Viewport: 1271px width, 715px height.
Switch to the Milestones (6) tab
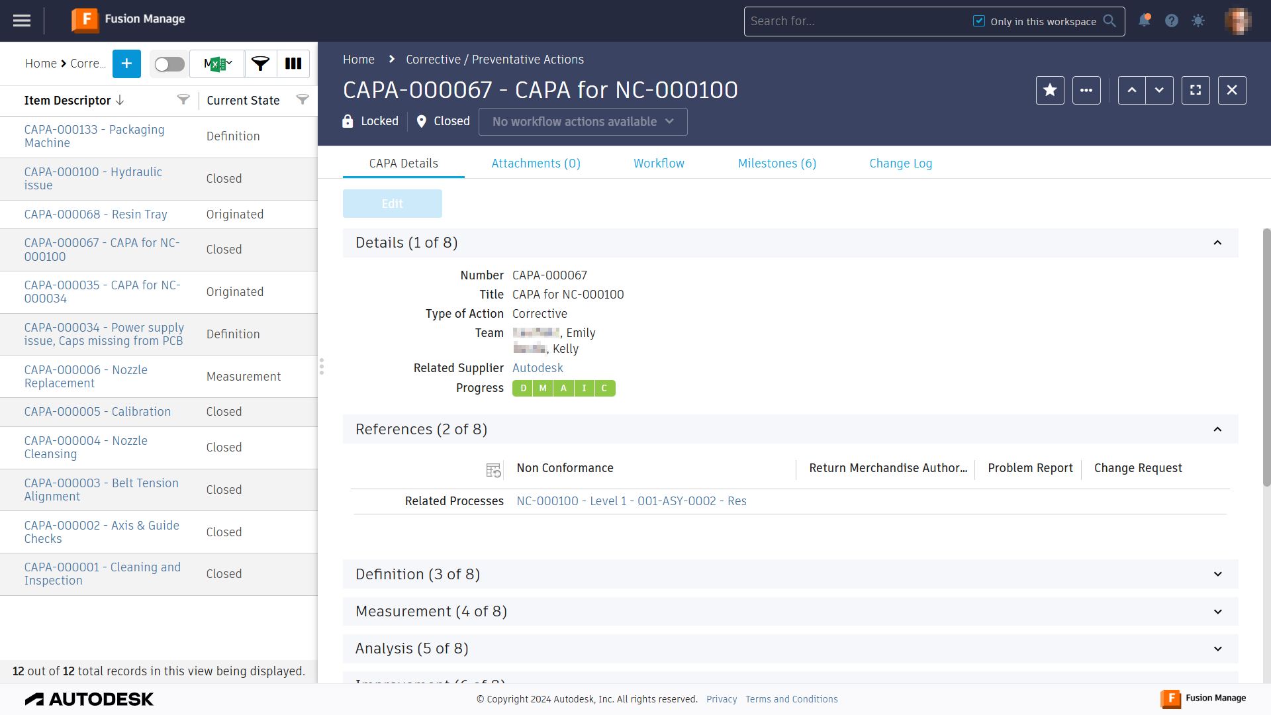click(x=777, y=164)
